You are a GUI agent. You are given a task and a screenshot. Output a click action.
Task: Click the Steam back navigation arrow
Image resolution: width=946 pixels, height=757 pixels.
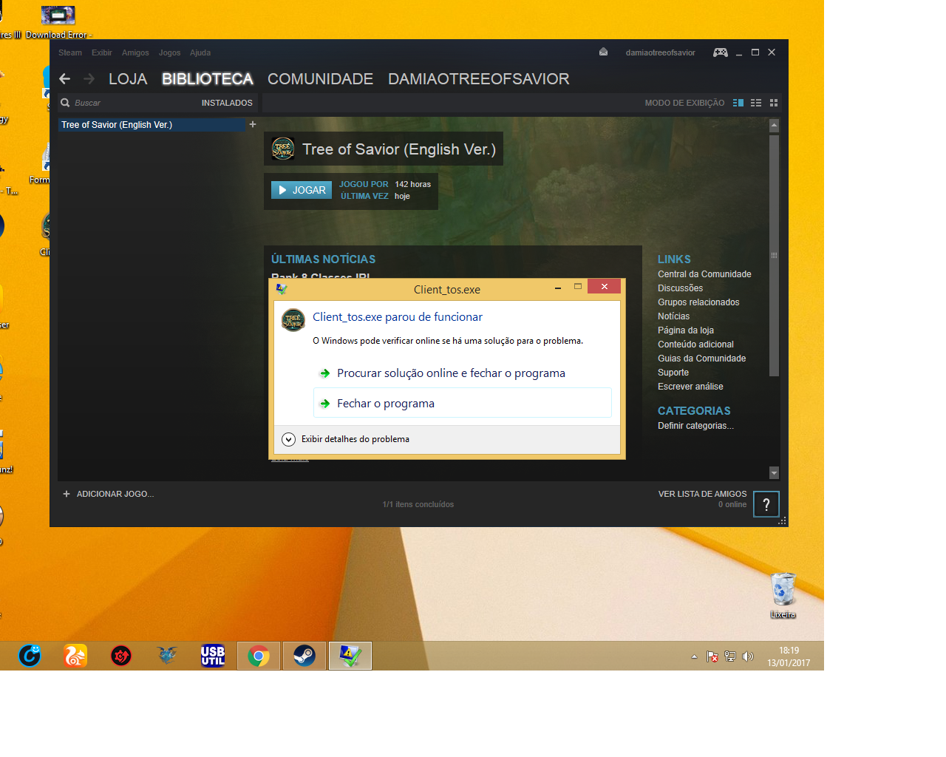[65, 79]
